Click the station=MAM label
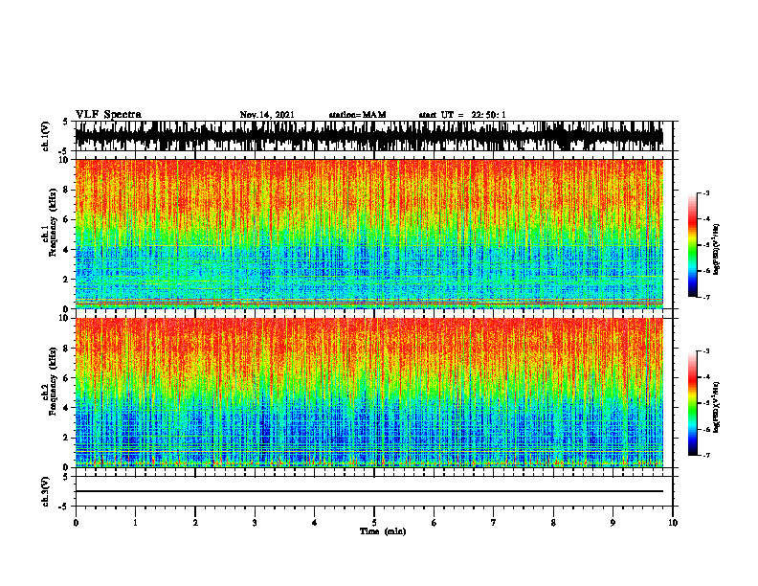This screenshot has width=758, height=586. coord(357,115)
